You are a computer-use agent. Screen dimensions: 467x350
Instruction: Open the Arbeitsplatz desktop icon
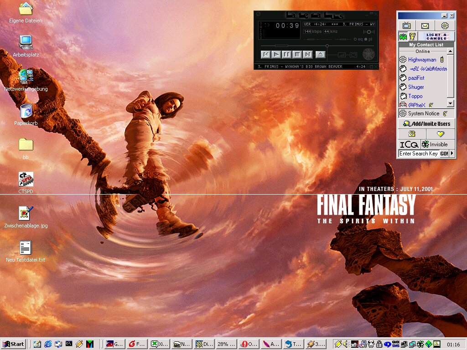(26, 46)
